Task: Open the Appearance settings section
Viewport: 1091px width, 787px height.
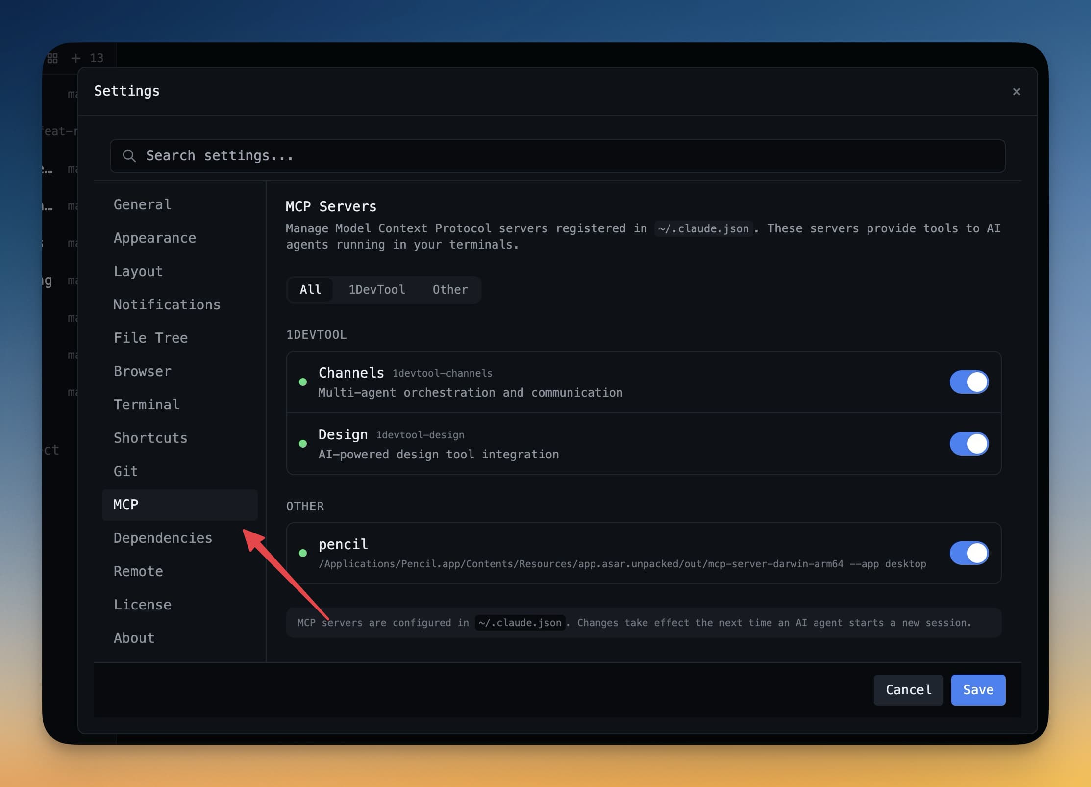Action: [x=155, y=238]
